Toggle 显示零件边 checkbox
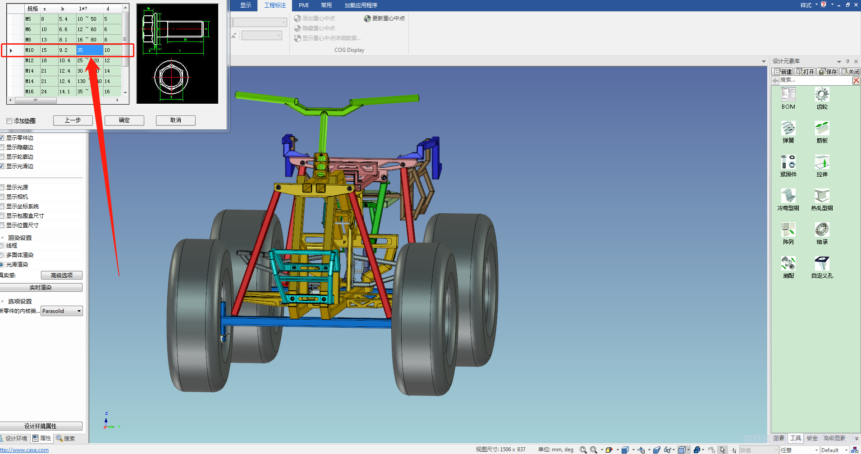This screenshot has height=454, width=861. click(x=2, y=138)
